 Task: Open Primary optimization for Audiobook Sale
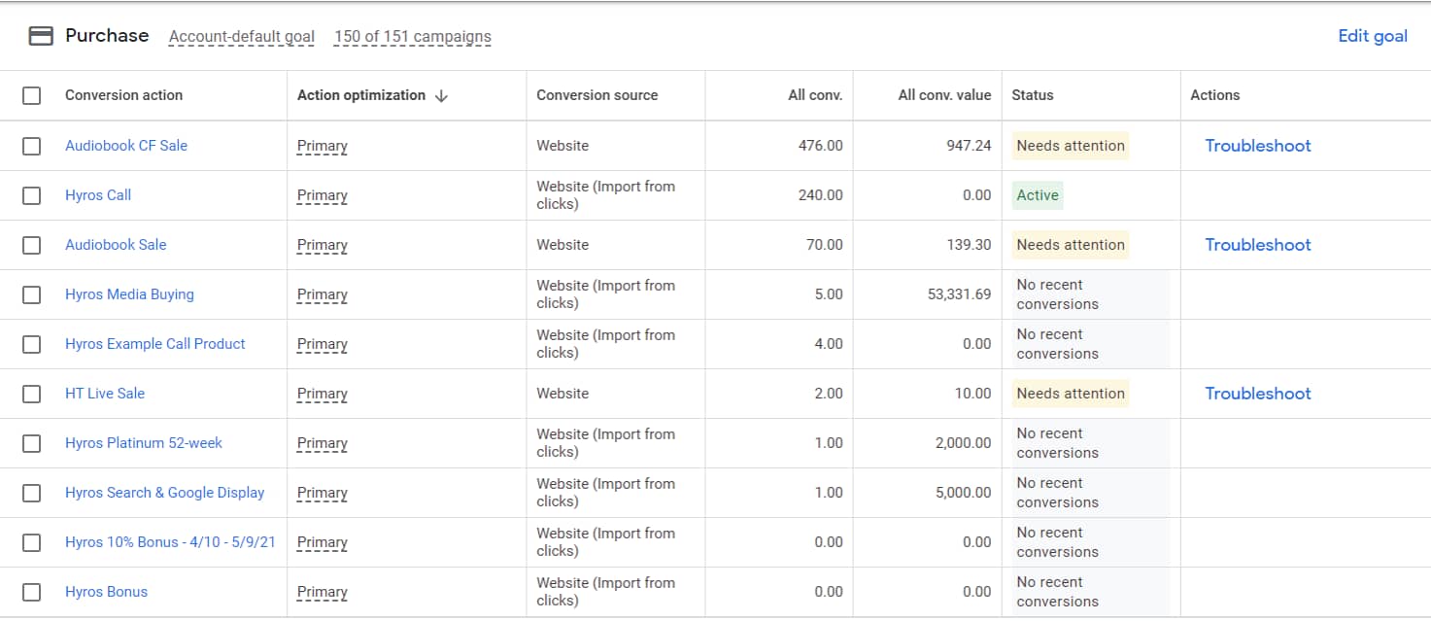pyautogui.click(x=323, y=245)
